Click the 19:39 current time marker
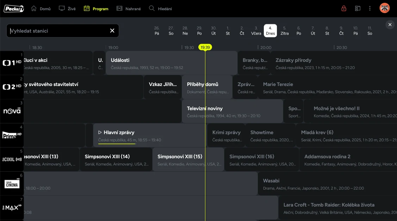Viewport: 397px width, 221px height. point(205,47)
